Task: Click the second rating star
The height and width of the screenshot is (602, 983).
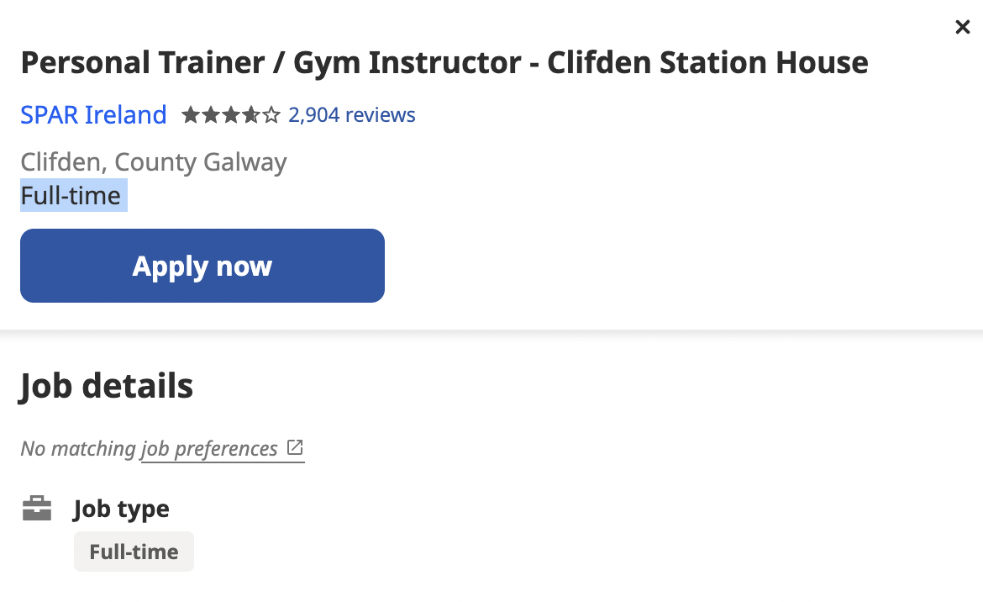Action: pos(210,114)
